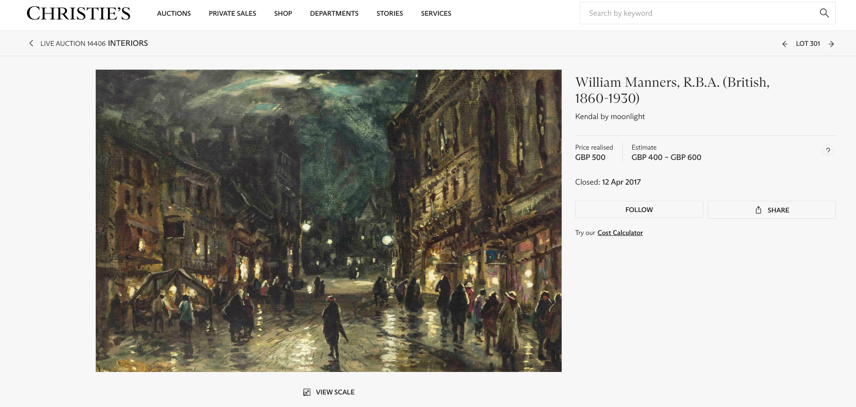Open the question mark help icon
856x407 pixels.
click(828, 150)
